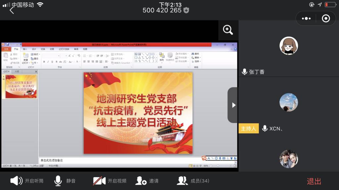Tap the host XCN's avatar
The image size is (339, 190).
coord(289,102)
